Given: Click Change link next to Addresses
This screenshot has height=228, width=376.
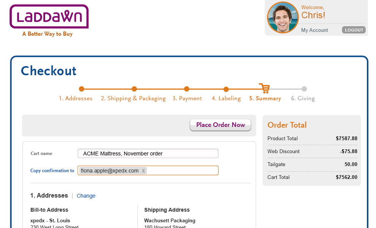Looking at the screenshot, I should coord(86,196).
